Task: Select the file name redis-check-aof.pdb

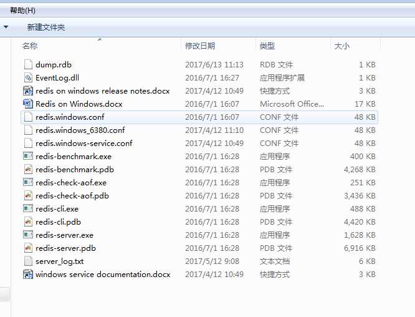Action: coord(72,196)
